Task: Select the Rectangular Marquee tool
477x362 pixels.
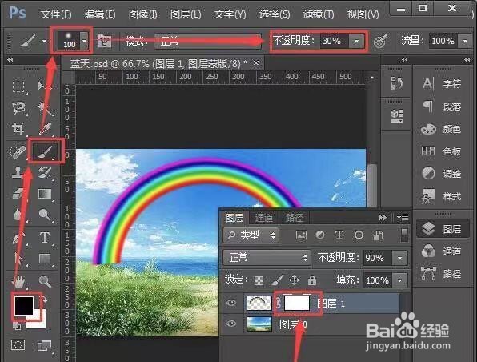Action: pyautogui.click(x=18, y=86)
